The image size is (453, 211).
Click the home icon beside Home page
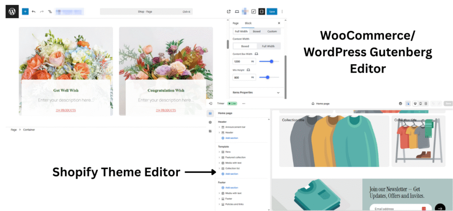click(313, 104)
